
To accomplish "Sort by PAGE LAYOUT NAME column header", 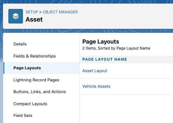I will click(x=105, y=59).
